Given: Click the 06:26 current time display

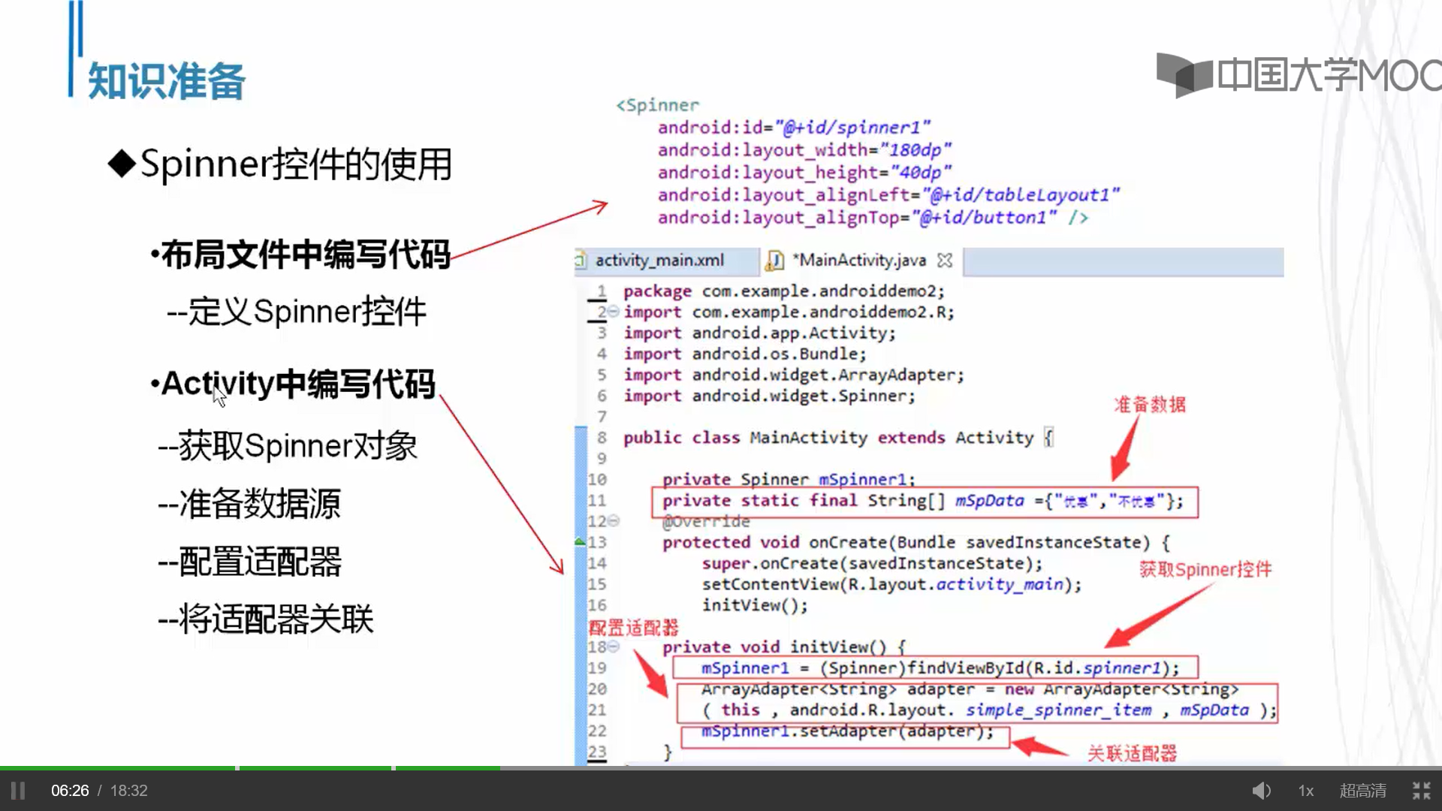Looking at the screenshot, I should 70,791.
